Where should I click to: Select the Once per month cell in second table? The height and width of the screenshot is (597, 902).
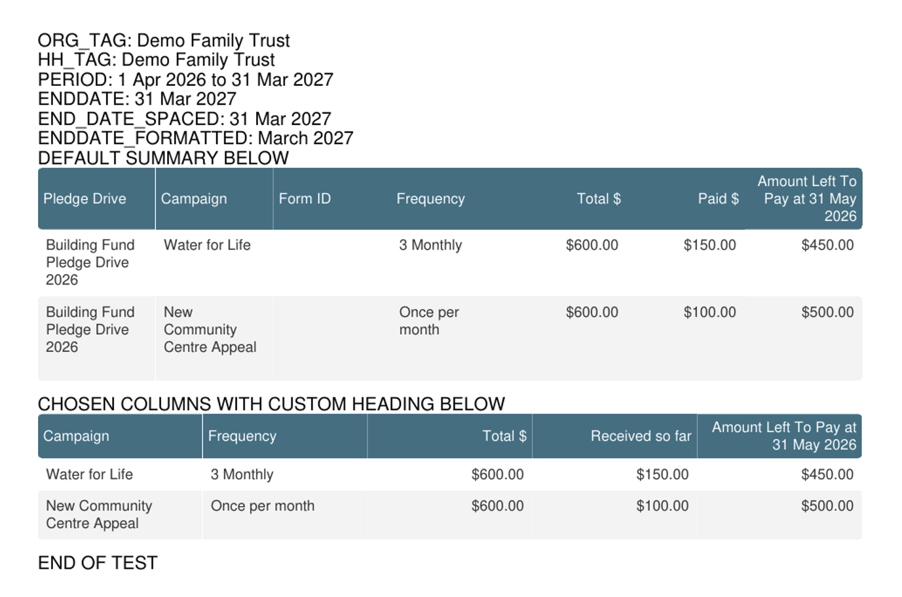pyautogui.click(x=263, y=506)
